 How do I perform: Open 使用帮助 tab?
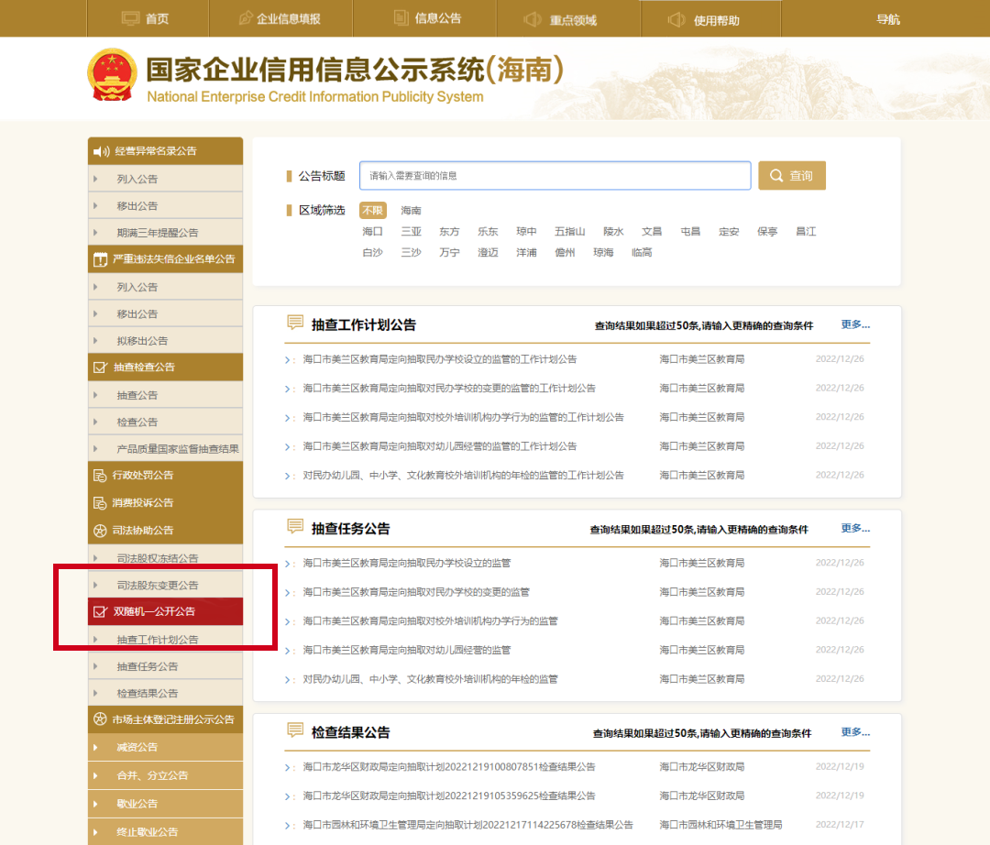point(711,19)
